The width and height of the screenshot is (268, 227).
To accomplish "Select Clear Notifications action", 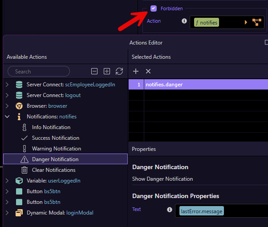I will tap(53, 170).
